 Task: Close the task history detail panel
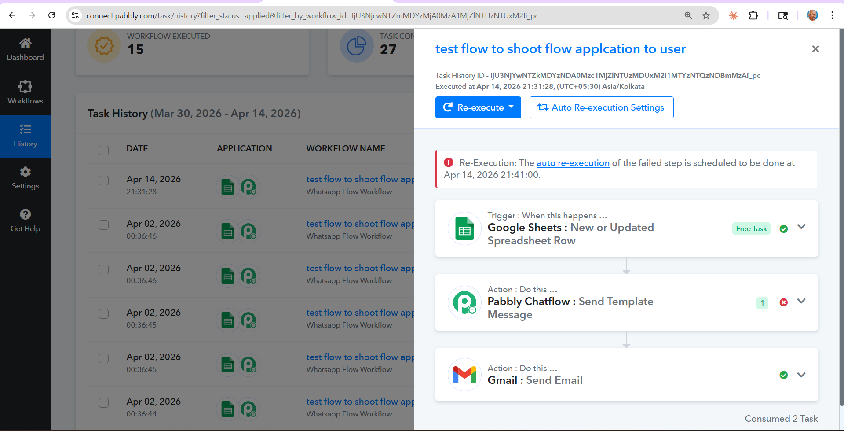815,49
